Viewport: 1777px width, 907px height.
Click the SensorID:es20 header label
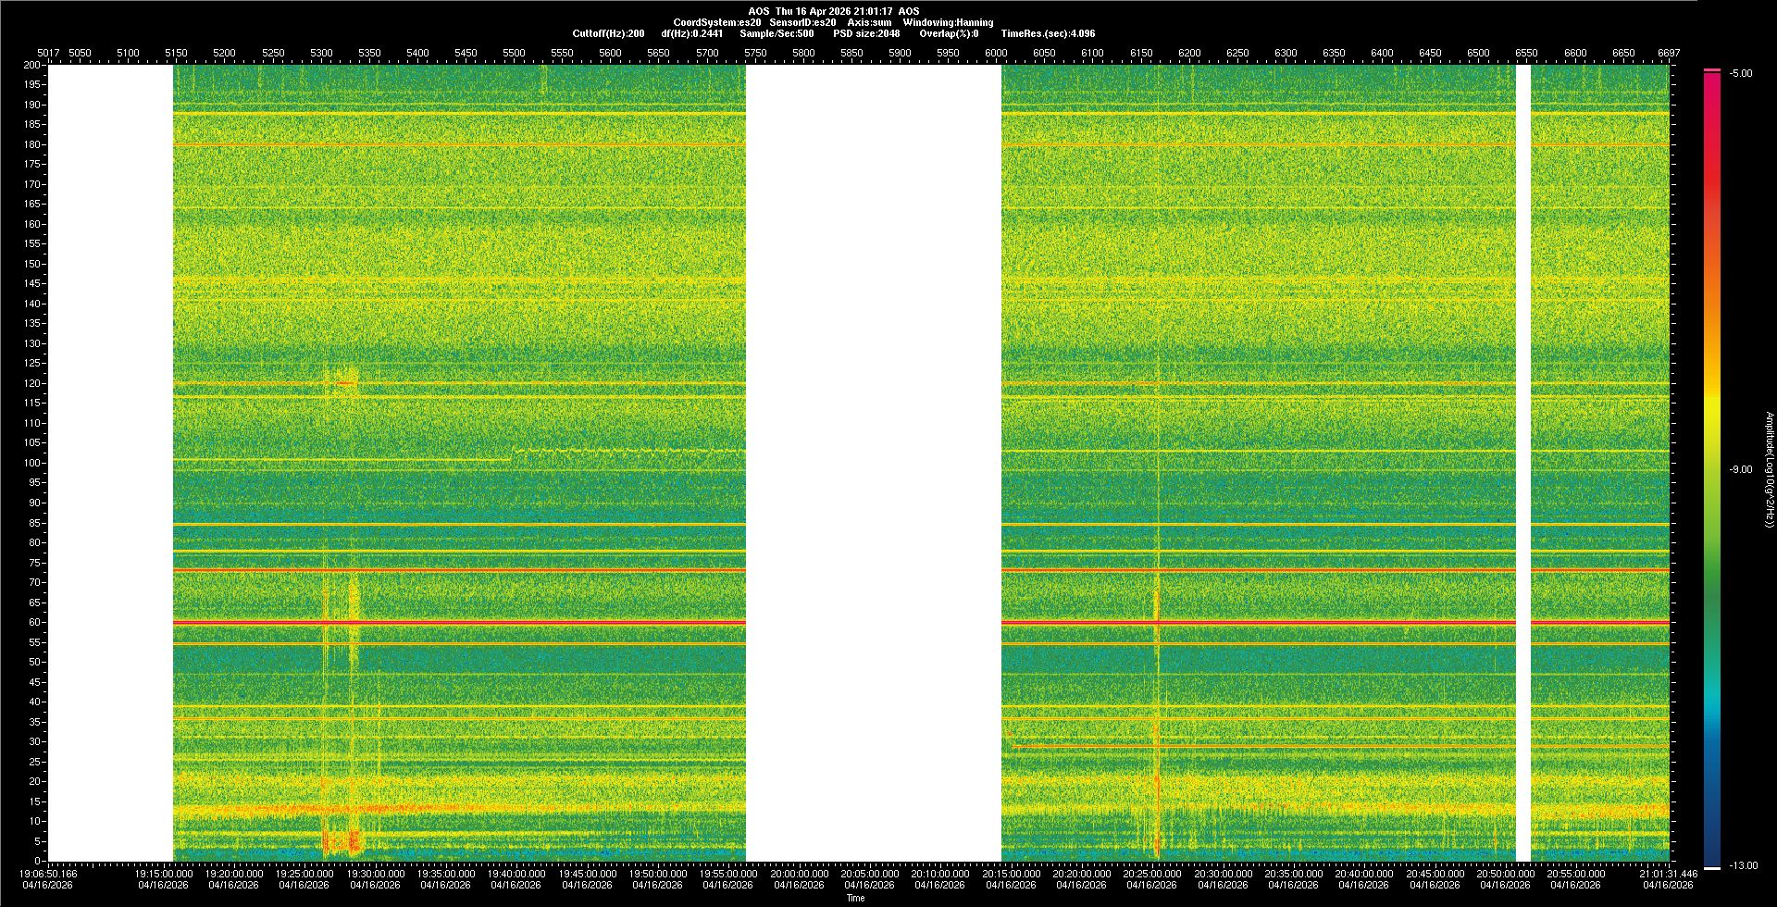(x=802, y=22)
